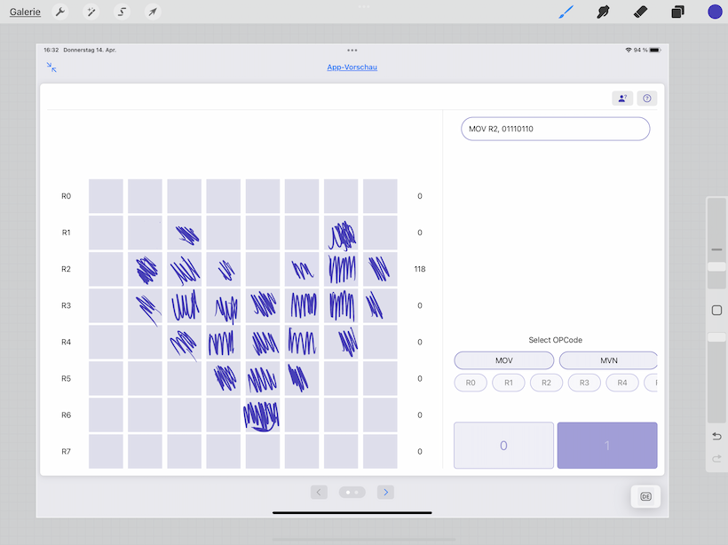Choose register R2 chip
The height and width of the screenshot is (545, 728).
(x=546, y=383)
